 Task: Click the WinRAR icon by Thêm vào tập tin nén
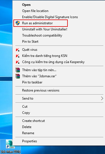(x=18, y=70)
